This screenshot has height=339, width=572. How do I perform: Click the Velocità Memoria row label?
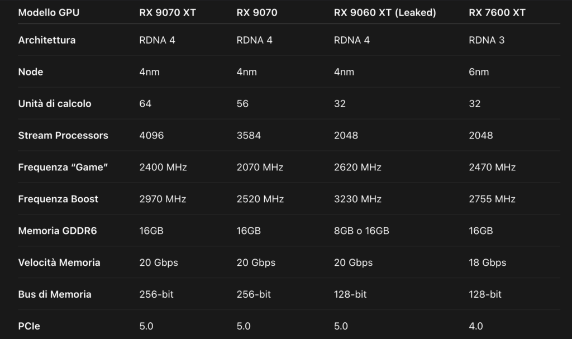point(59,262)
